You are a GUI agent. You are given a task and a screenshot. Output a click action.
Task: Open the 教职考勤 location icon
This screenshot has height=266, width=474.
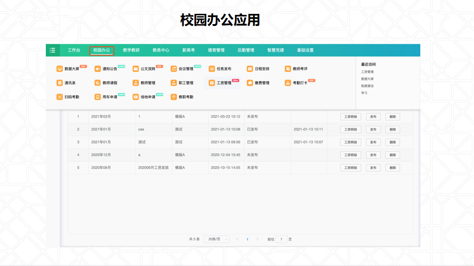point(174,97)
